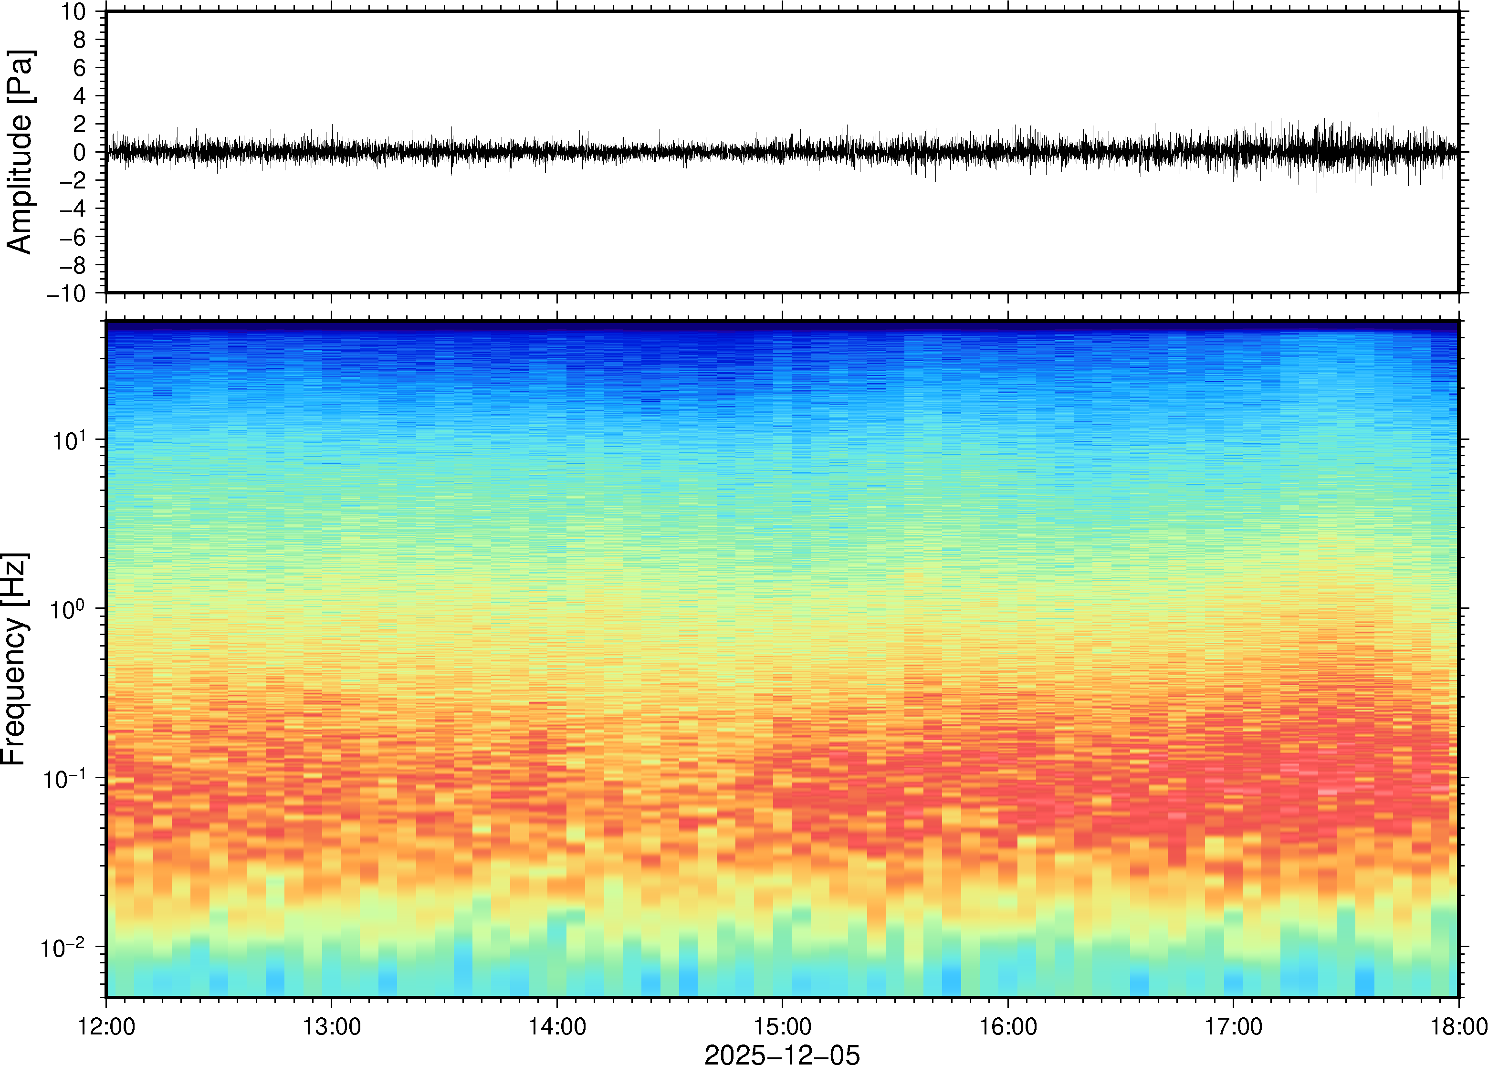Click the amplitude tick label 10

tap(74, 12)
